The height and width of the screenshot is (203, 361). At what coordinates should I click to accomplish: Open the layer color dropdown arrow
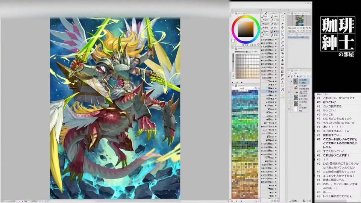292,73
